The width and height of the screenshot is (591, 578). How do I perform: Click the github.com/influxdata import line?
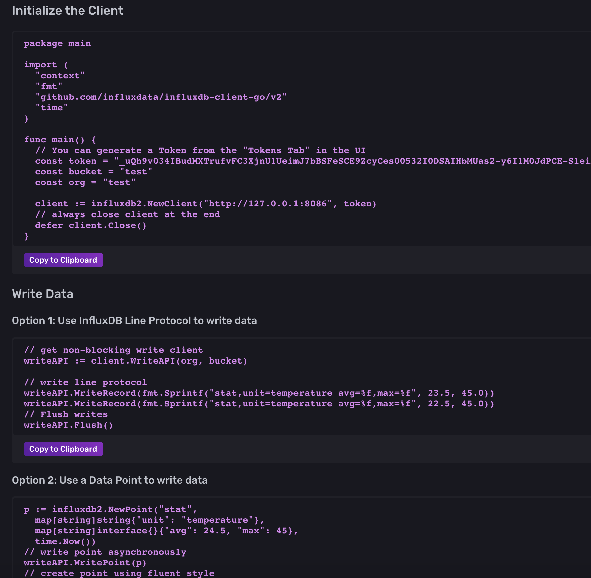tap(161, 97)
